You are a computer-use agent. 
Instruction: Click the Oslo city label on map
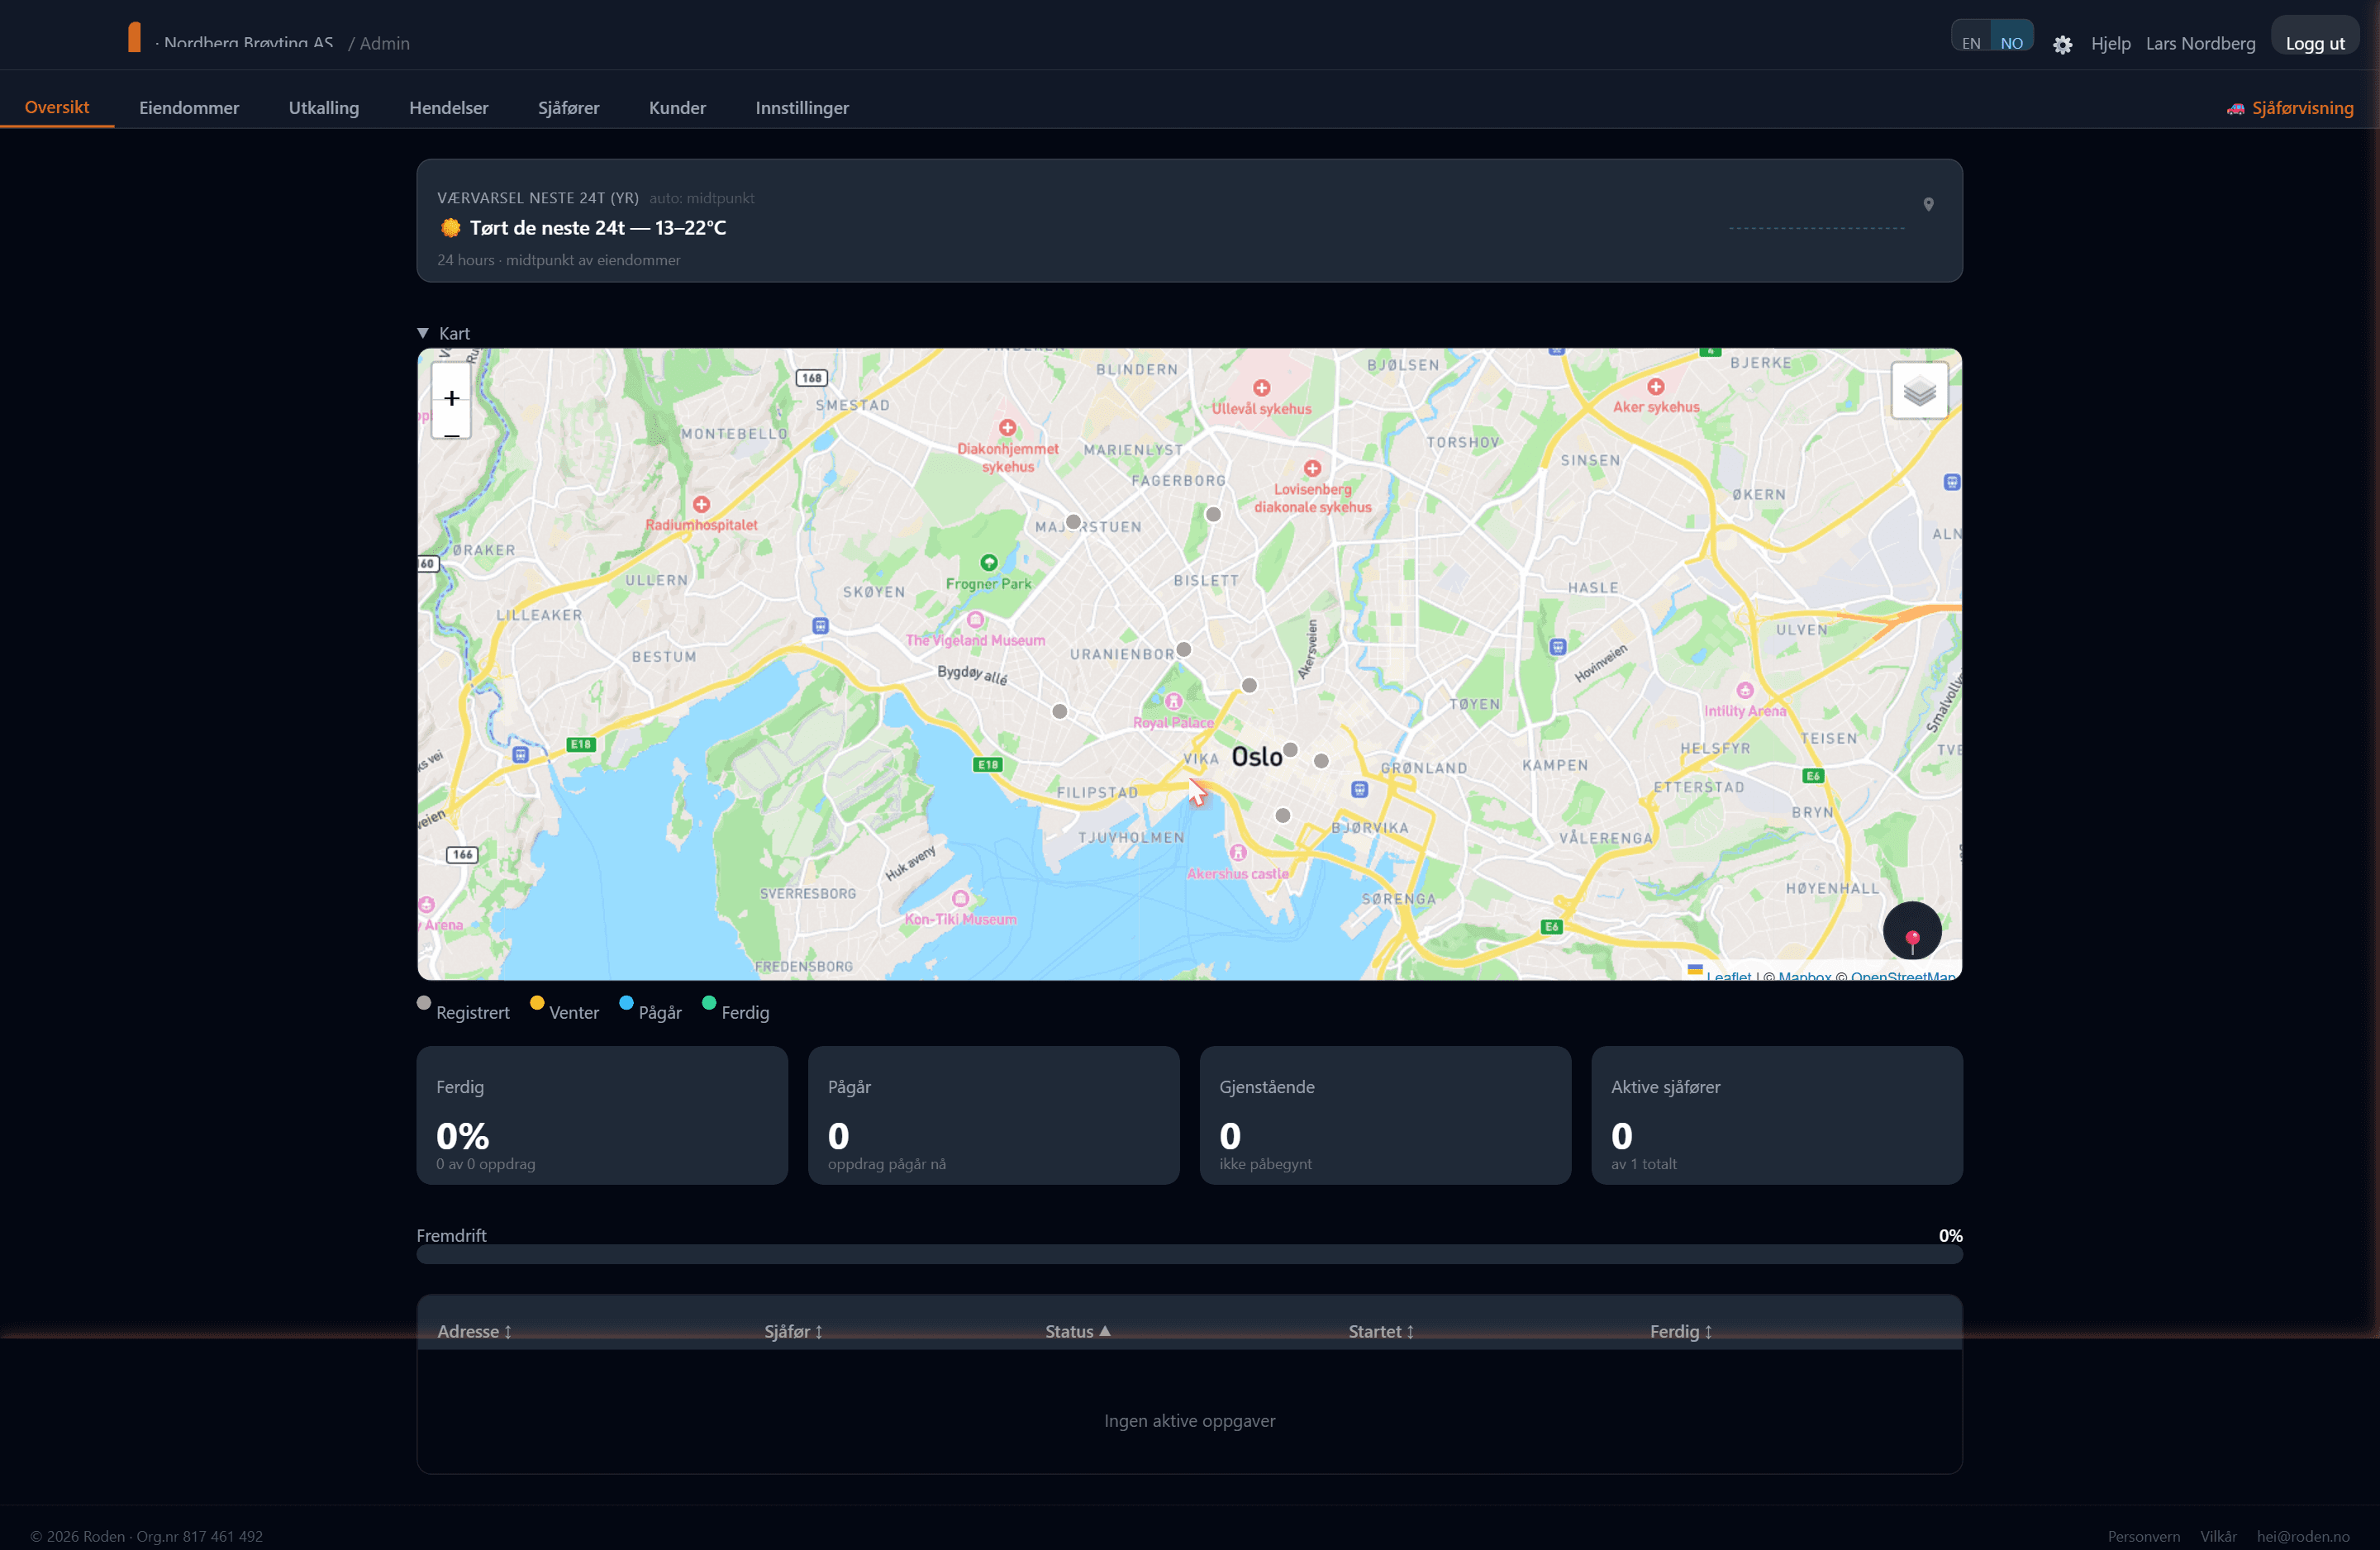click(1257, 757)
